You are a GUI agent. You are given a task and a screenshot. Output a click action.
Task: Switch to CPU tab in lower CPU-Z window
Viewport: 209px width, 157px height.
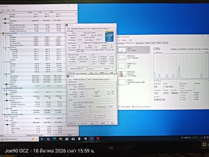tap(70, 80)
